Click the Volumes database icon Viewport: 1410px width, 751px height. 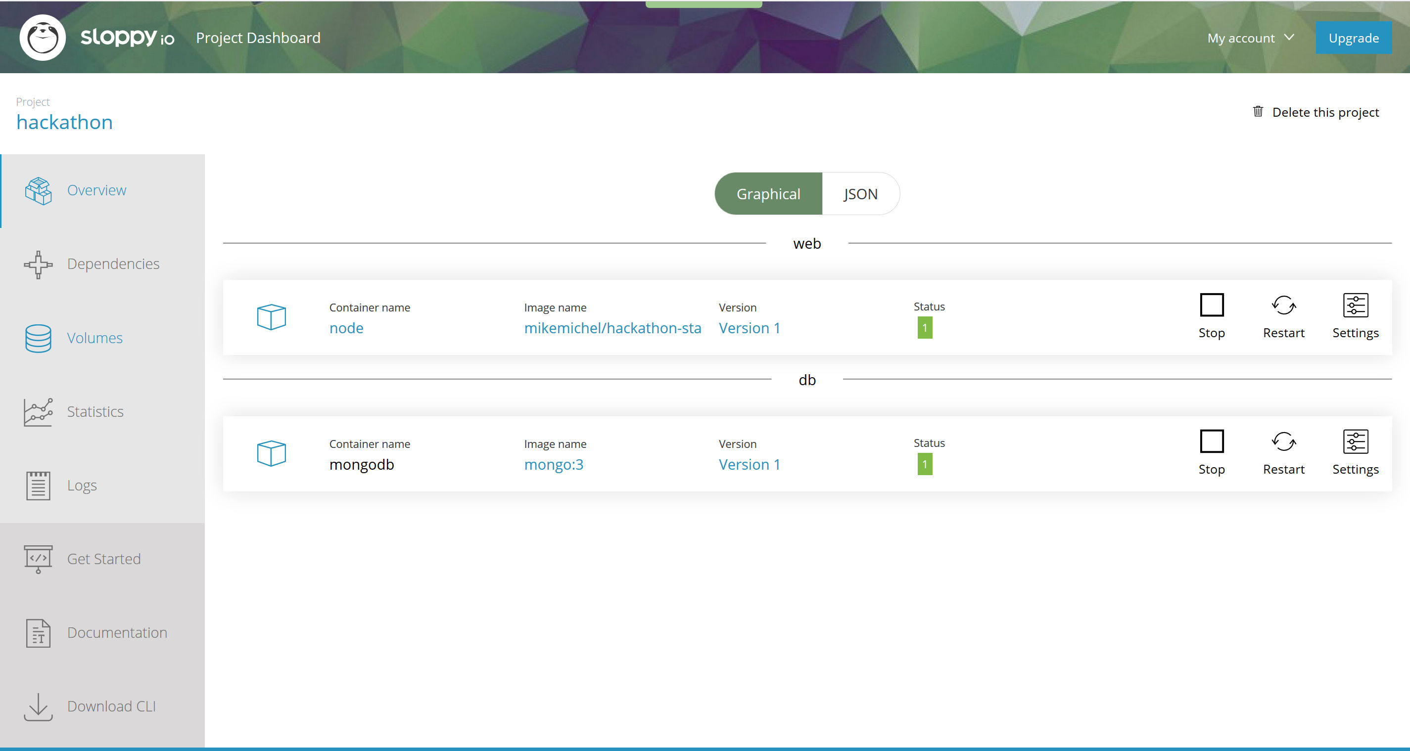click(38, 338)
